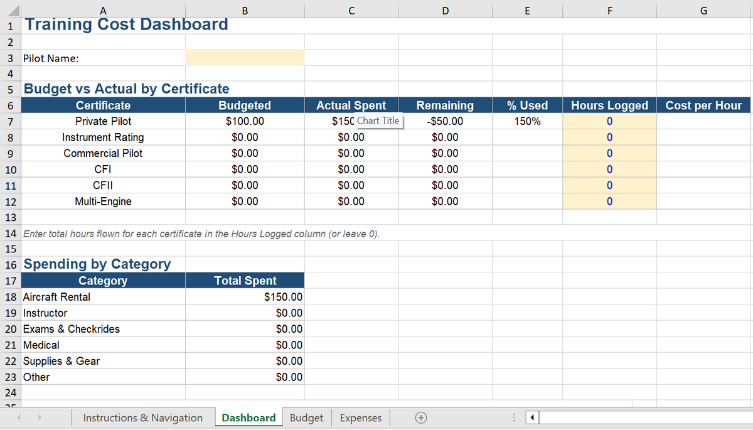The height and width of the screenshot is (430, 753).
Task: Click the $150.00 Aircraft Rental total
Action: click(x=245, y=297)
